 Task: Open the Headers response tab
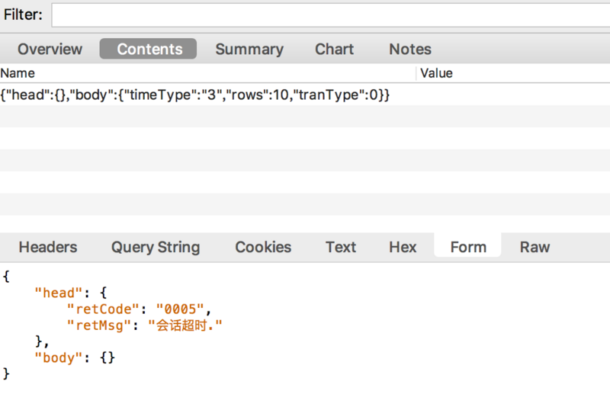48,247
